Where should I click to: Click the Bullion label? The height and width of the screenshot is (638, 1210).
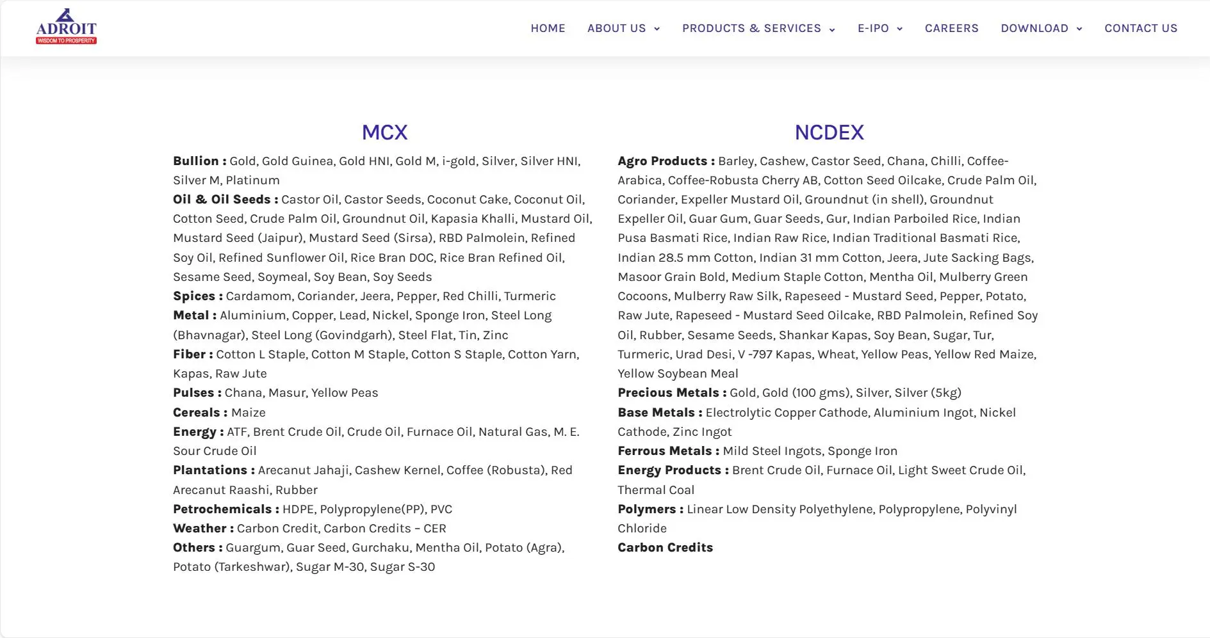[199, 161]
